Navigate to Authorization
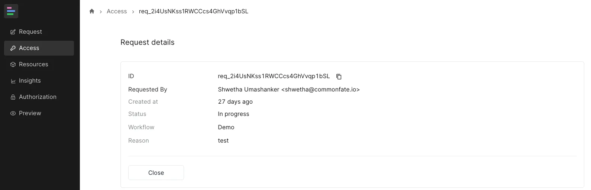591x190 pixels. [x=38, y=97]
